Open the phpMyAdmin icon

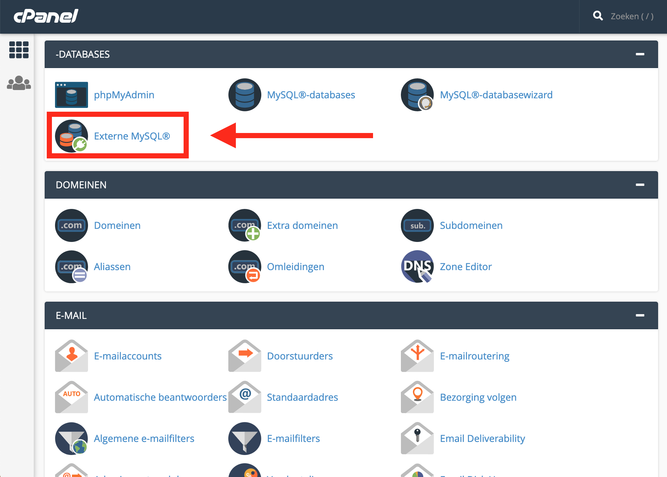coord(72,95)
